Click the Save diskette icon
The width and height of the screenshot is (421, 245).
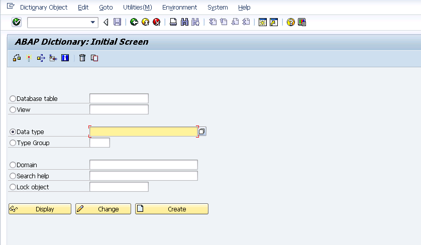tap(118, 22)
